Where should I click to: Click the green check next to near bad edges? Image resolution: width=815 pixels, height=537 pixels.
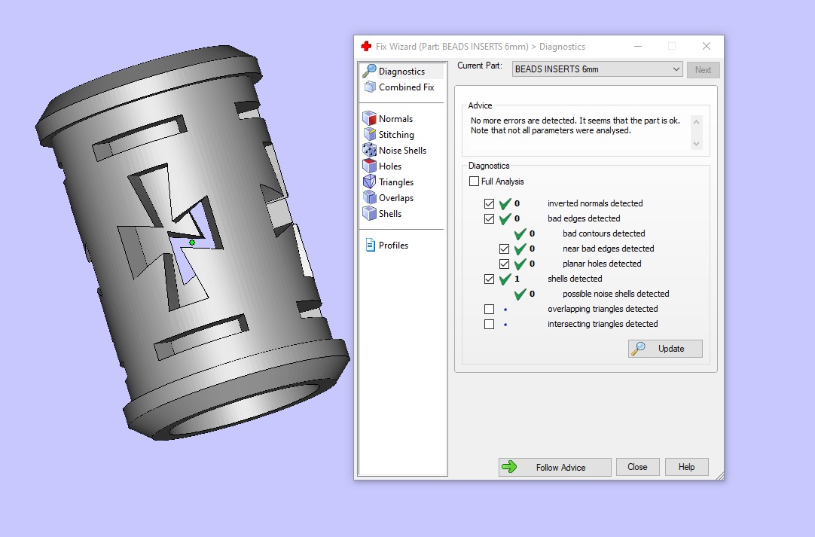[520, 249]
